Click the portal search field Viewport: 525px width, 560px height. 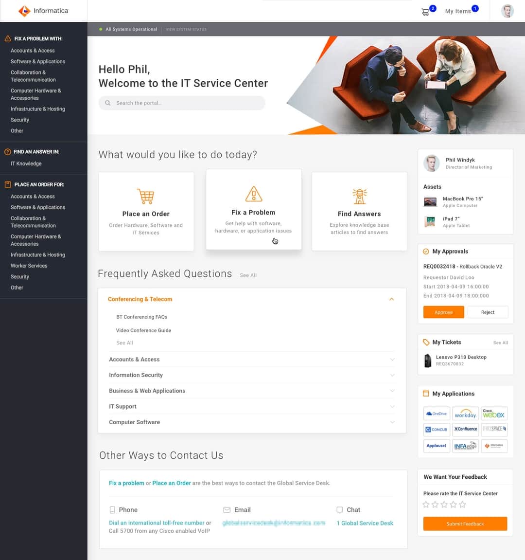(x=182, y=103)
